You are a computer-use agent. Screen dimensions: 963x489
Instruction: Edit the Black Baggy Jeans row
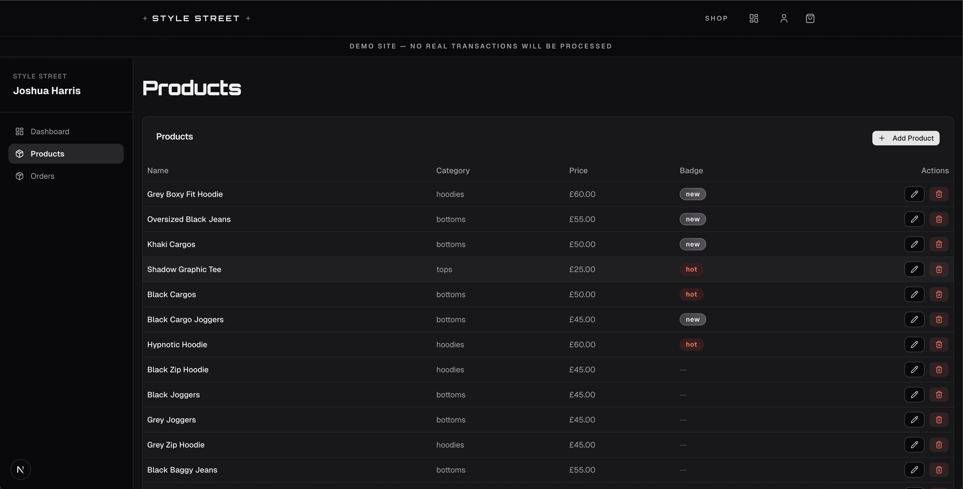point(914,470)
